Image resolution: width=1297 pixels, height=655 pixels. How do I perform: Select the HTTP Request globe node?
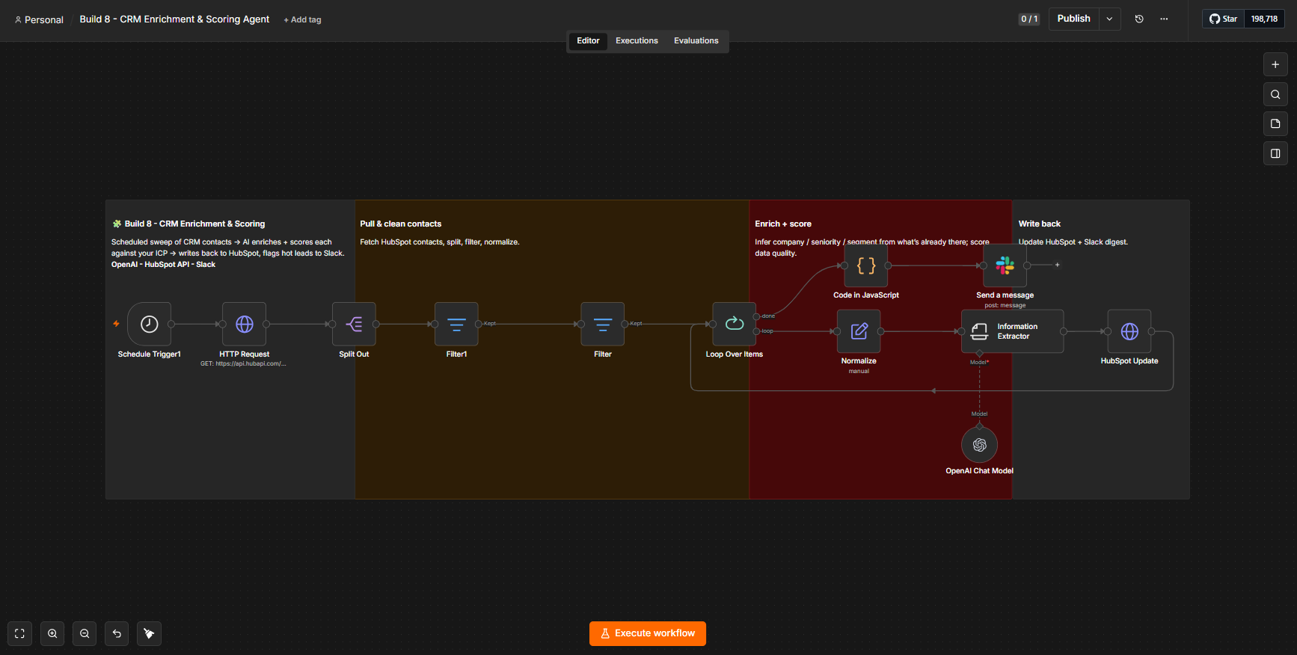click(244, 324)
